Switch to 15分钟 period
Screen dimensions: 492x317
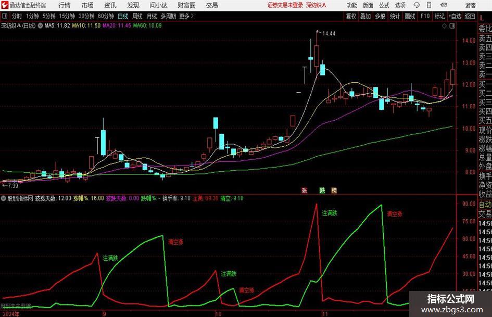point(67,16)
